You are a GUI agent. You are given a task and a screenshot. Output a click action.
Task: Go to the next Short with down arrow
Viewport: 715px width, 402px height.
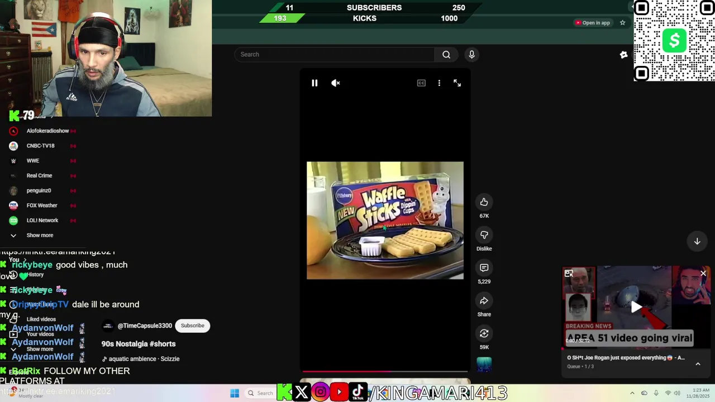[697, 241]
